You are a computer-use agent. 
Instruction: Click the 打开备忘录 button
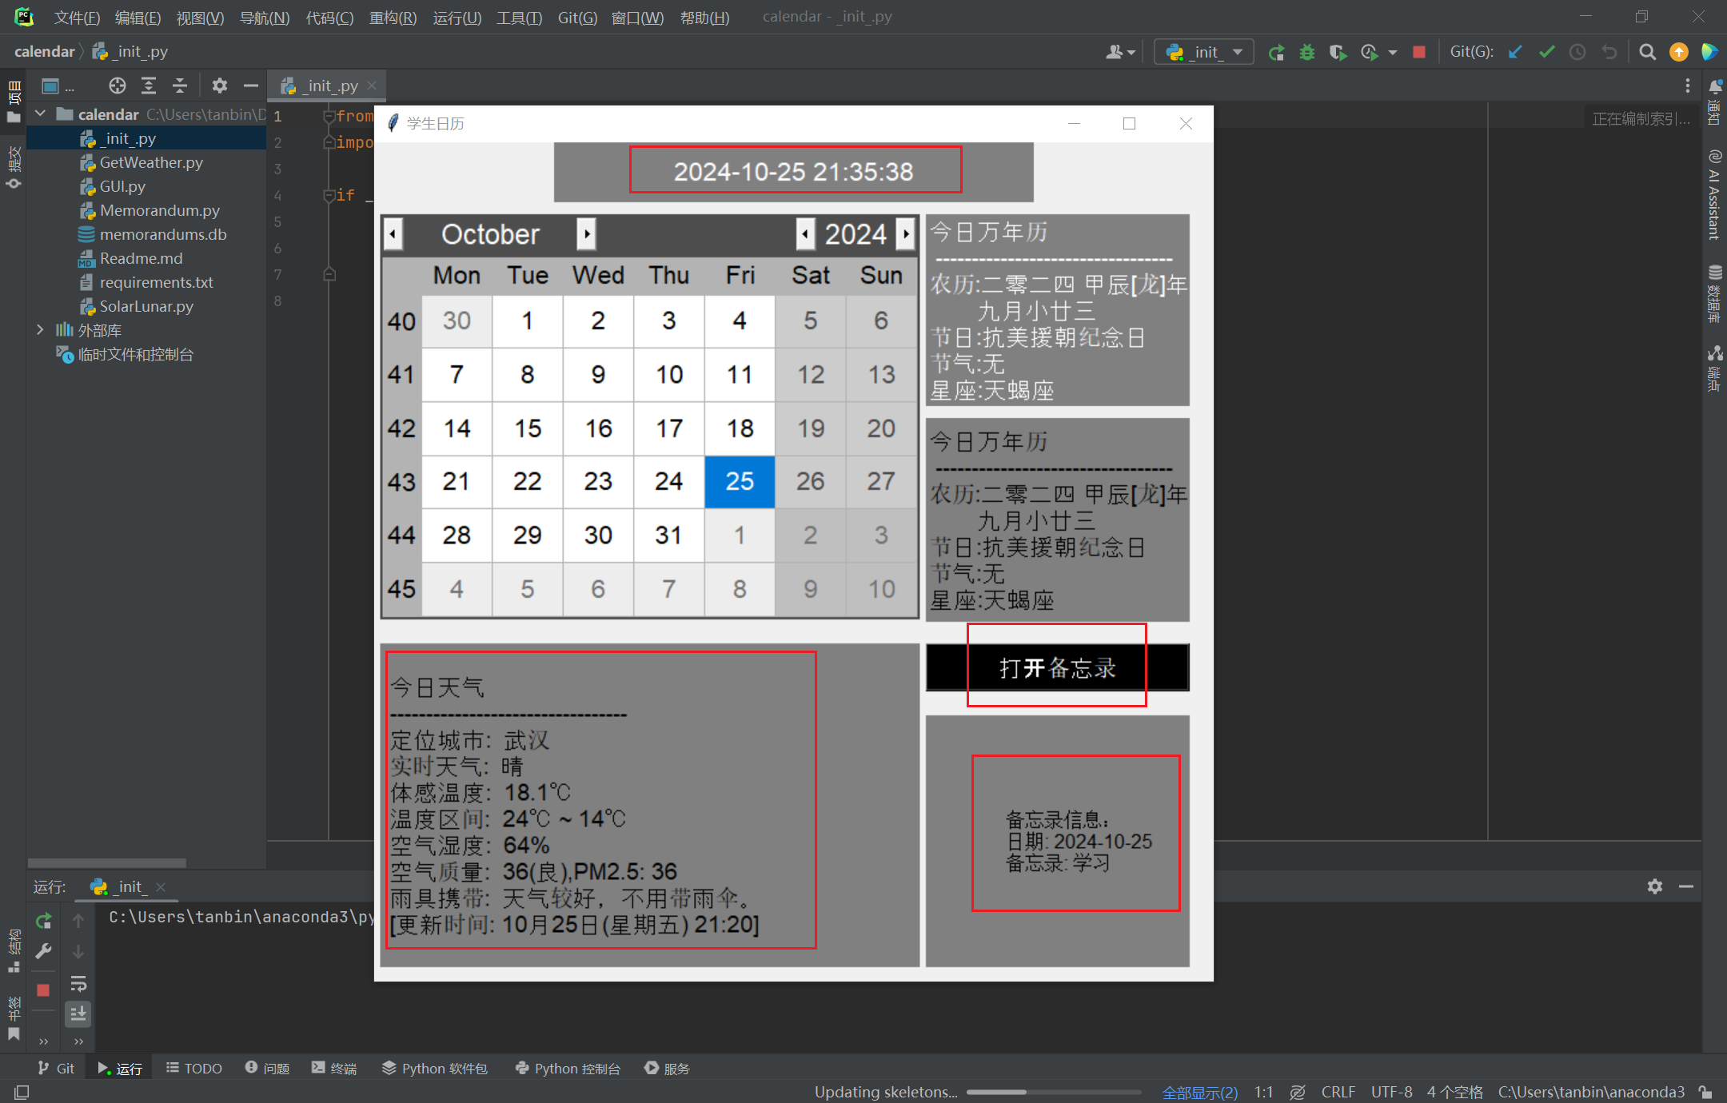coord(1056,667)
